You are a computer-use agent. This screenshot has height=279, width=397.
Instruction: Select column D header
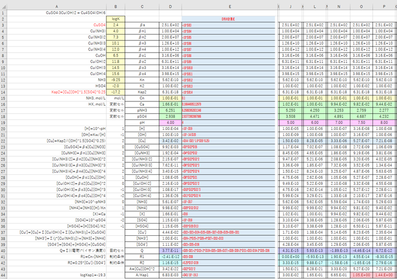click(x=170, y=7)
